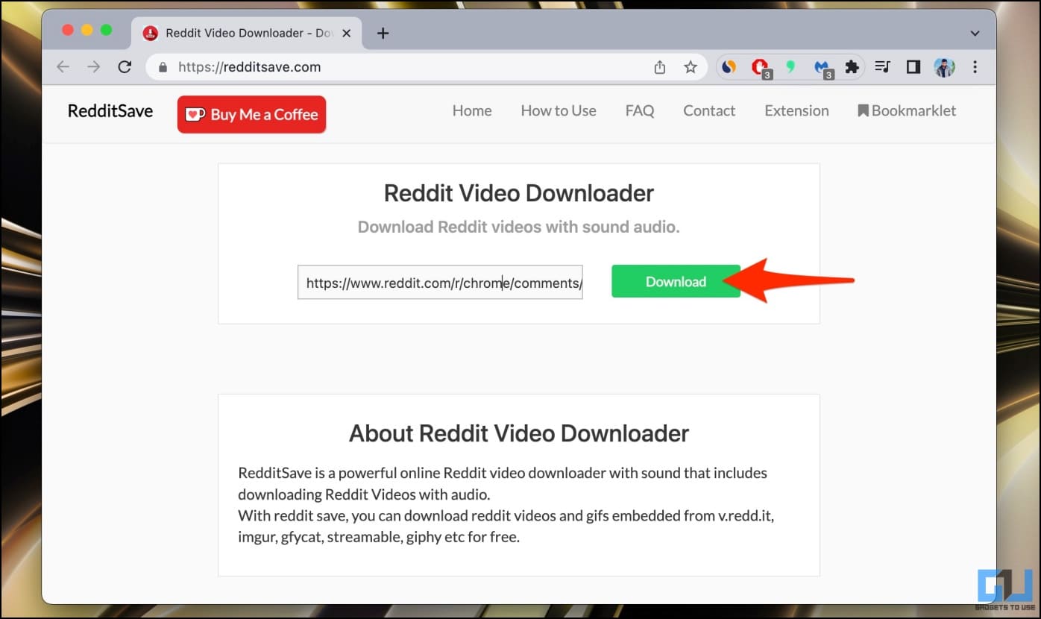Select the Reddit Video Downloader tab
This screenshot has width=1041, height=619.
248,33
